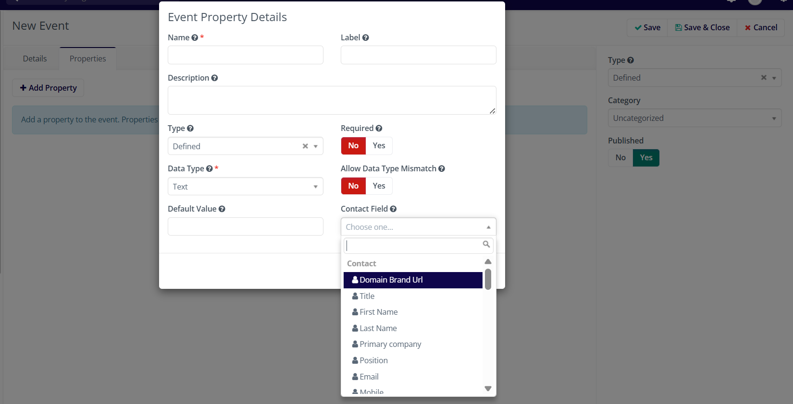
Task: Click the help icon beside Label
Action: click(366, 38)
